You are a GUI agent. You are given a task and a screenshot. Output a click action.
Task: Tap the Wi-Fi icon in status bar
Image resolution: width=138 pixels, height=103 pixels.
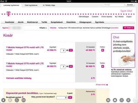[x=6, y=1]
